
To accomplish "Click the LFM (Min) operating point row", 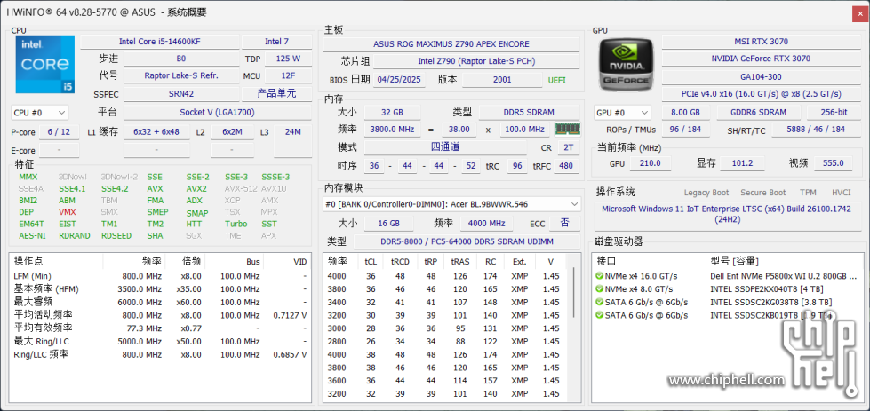I will pyautogui.click(x=160, y=276).
